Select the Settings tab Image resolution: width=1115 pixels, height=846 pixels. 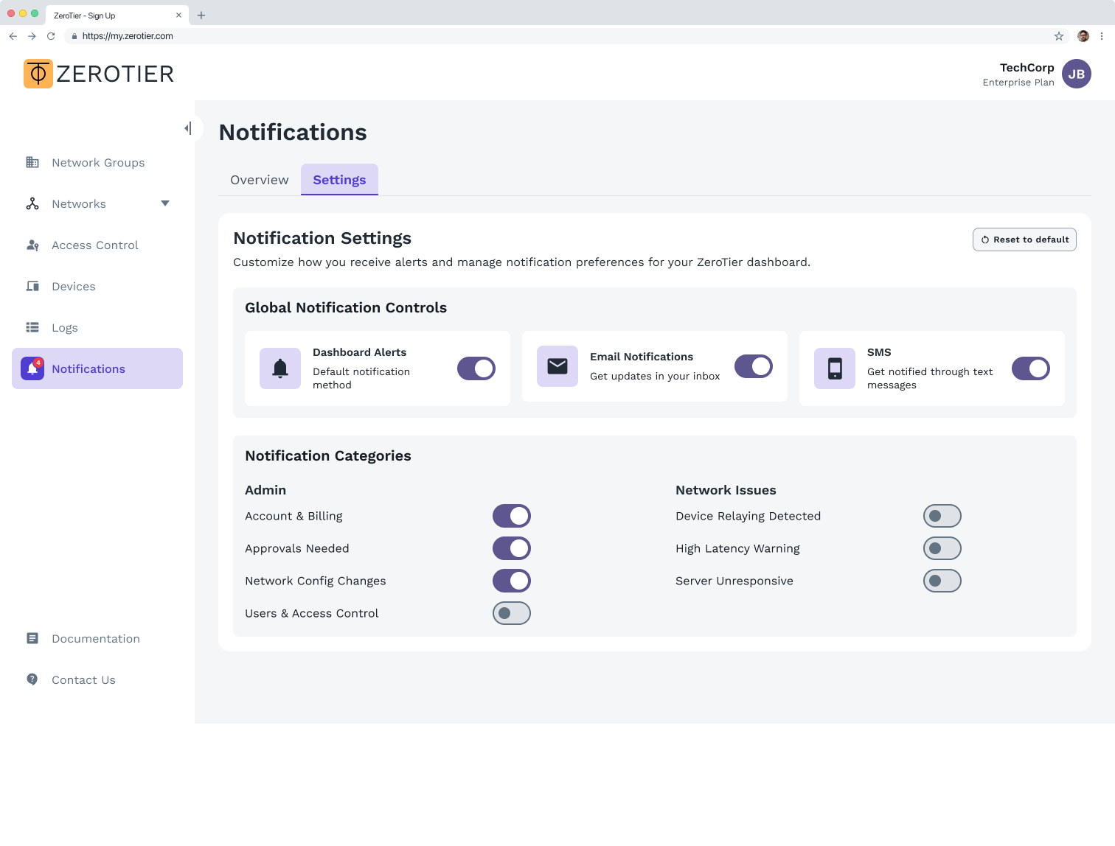339,180
